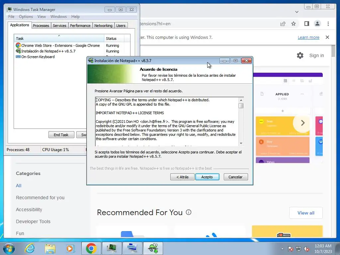
Task: Click the Chrome share page icon
Action: click(283, 24)
